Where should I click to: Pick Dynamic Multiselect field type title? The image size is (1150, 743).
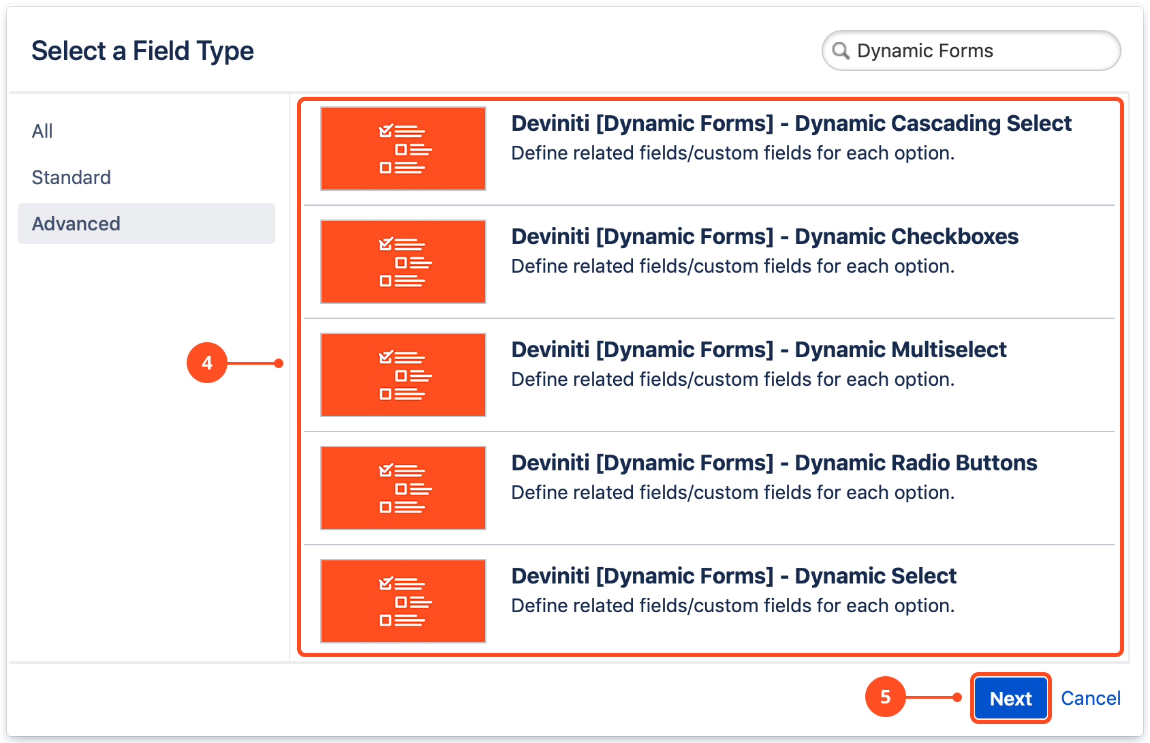pyautogui.click(x=758, y=350)
